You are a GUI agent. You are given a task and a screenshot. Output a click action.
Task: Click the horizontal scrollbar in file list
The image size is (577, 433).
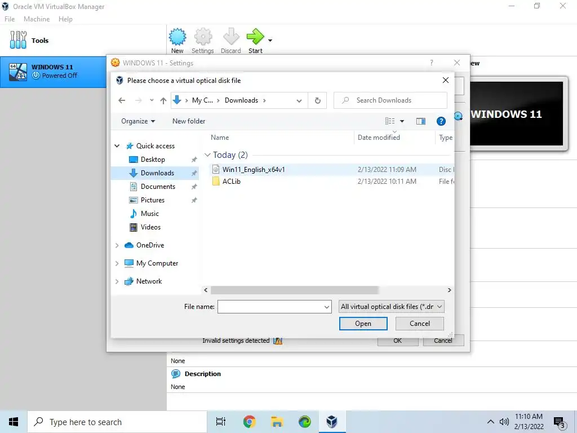294,290
